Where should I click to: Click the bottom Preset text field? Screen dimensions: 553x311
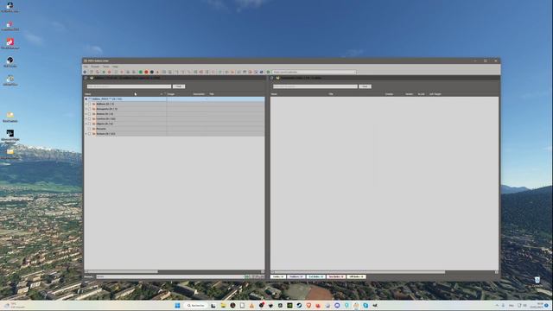tap(170, 276)
